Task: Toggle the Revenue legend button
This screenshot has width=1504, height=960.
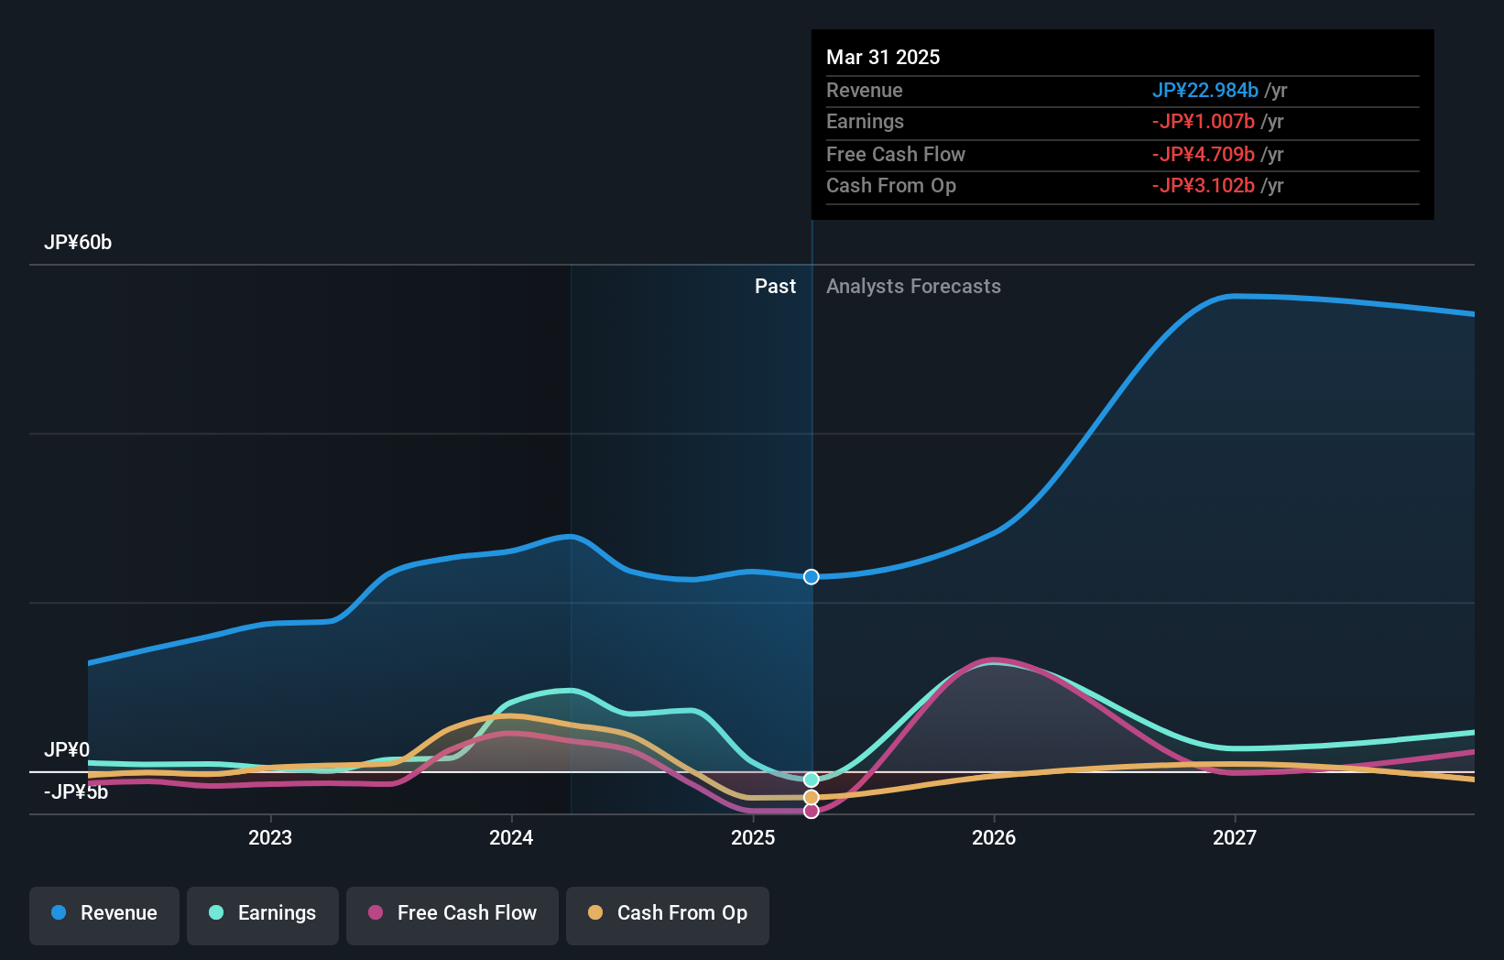Action: [x=104, y=915]
